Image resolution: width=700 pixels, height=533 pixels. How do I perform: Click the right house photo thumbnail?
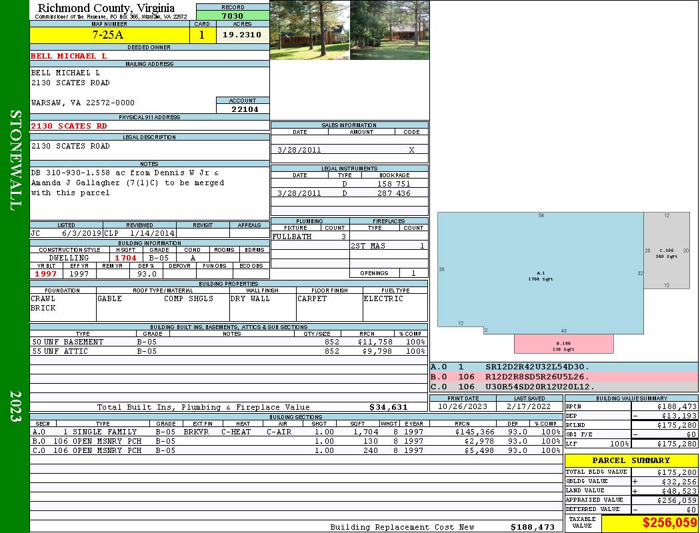389,30
